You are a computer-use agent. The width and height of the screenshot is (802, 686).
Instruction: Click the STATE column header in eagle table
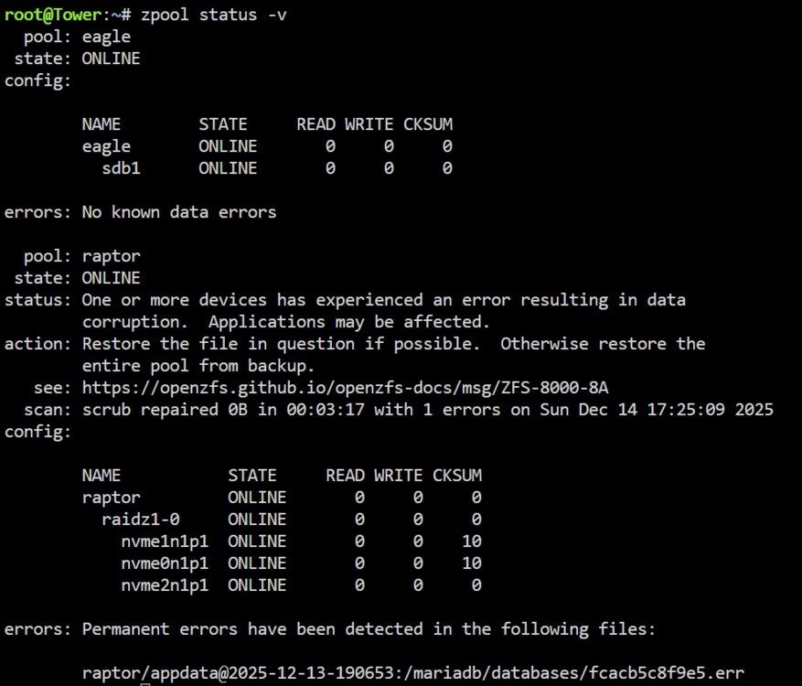pos(223,124)
